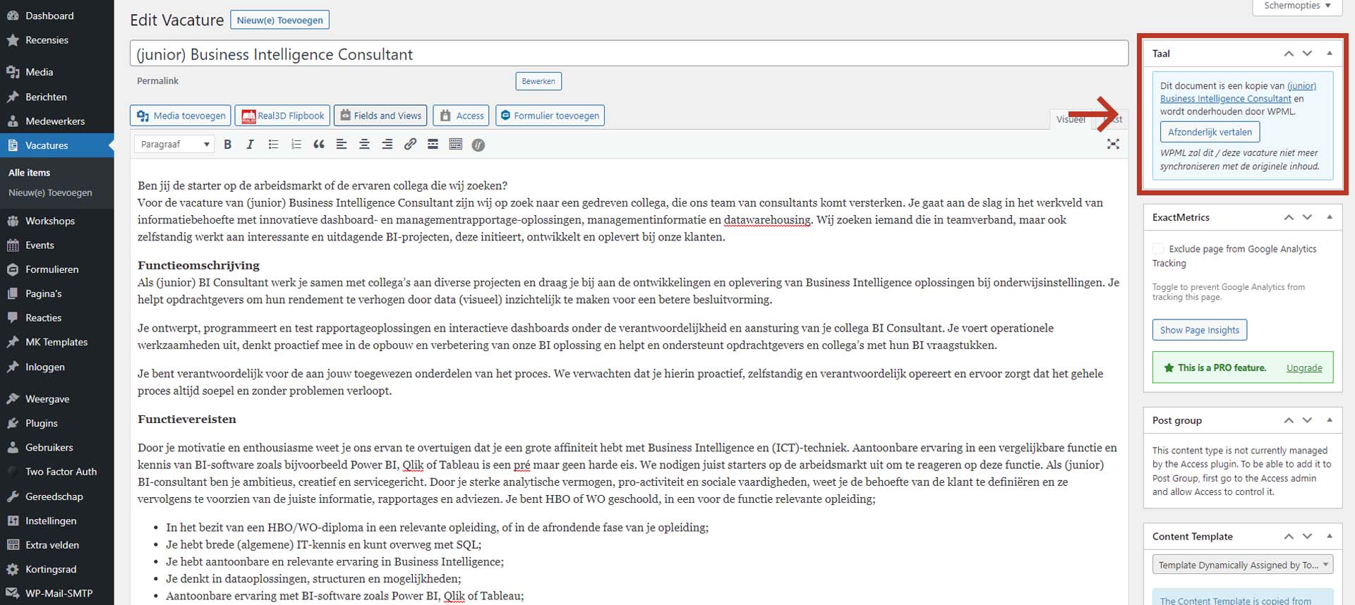Move the Taal panel down
This screenshot has height=605, width=1355.
[x=1307, y=54]
